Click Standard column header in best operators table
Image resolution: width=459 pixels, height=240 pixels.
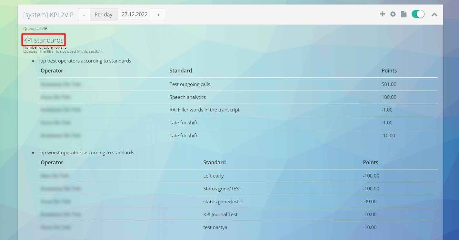pyautogui.click(x=181, y=71)
